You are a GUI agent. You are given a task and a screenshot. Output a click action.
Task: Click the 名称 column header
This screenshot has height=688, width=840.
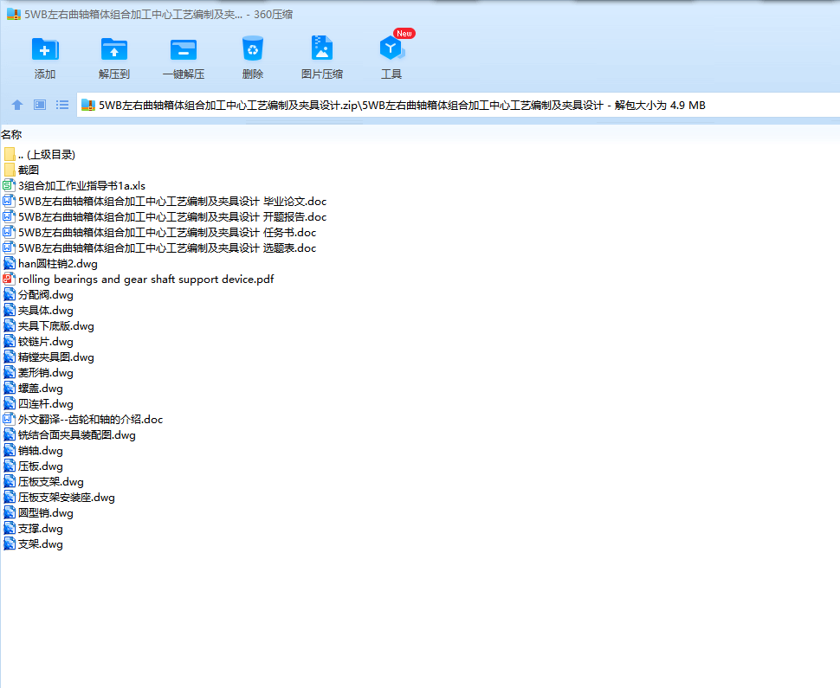(x=11, y=135)
